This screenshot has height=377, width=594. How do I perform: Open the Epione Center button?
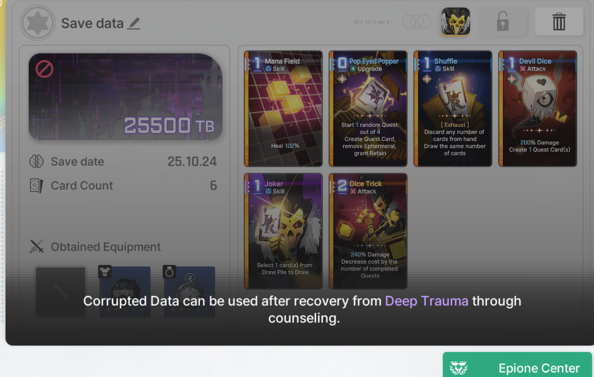517,365
